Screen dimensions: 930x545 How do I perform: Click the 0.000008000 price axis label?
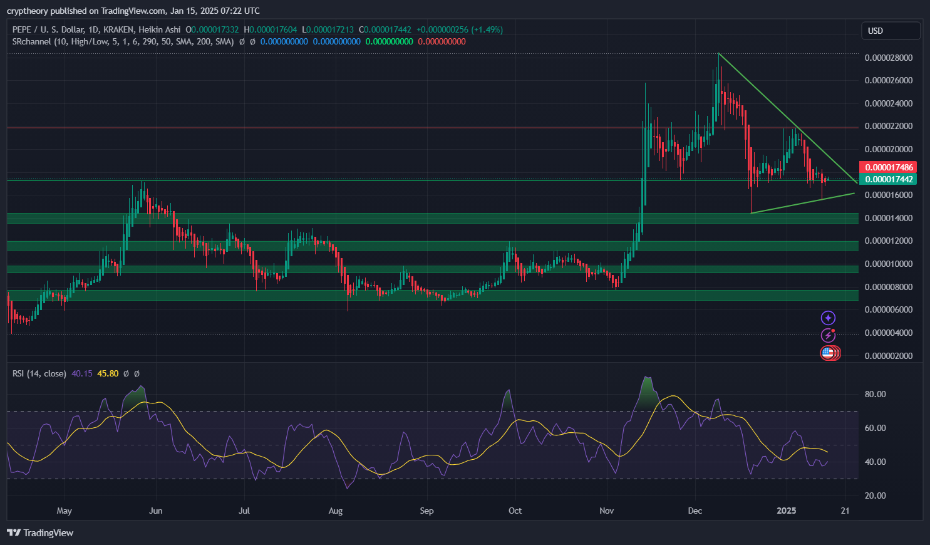coord(888,287)
